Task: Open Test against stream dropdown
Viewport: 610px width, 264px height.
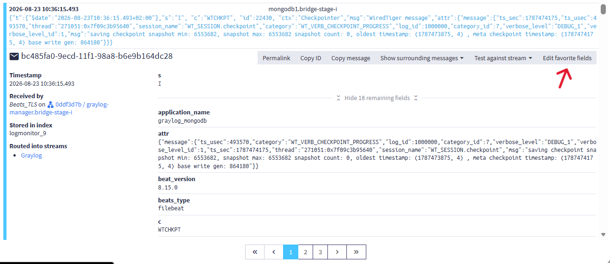Action: 503,58
